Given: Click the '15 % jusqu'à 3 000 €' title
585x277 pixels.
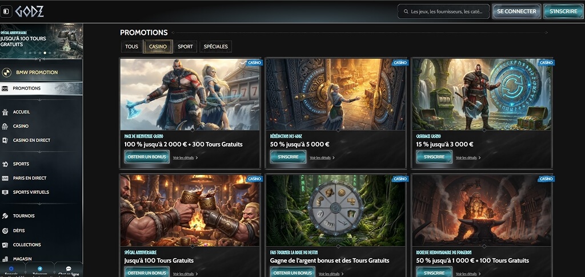Looking at the screenshot, I should pyautogui.click(x=444, y=144).
